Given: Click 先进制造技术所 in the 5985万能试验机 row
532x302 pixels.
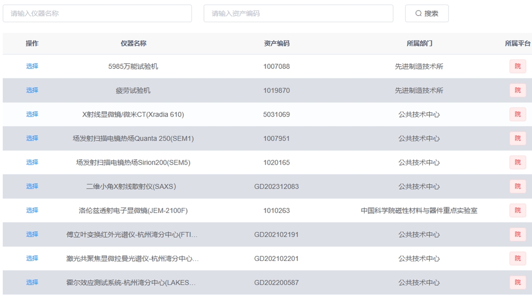Looking at the screenshot, I should point(419,66).
